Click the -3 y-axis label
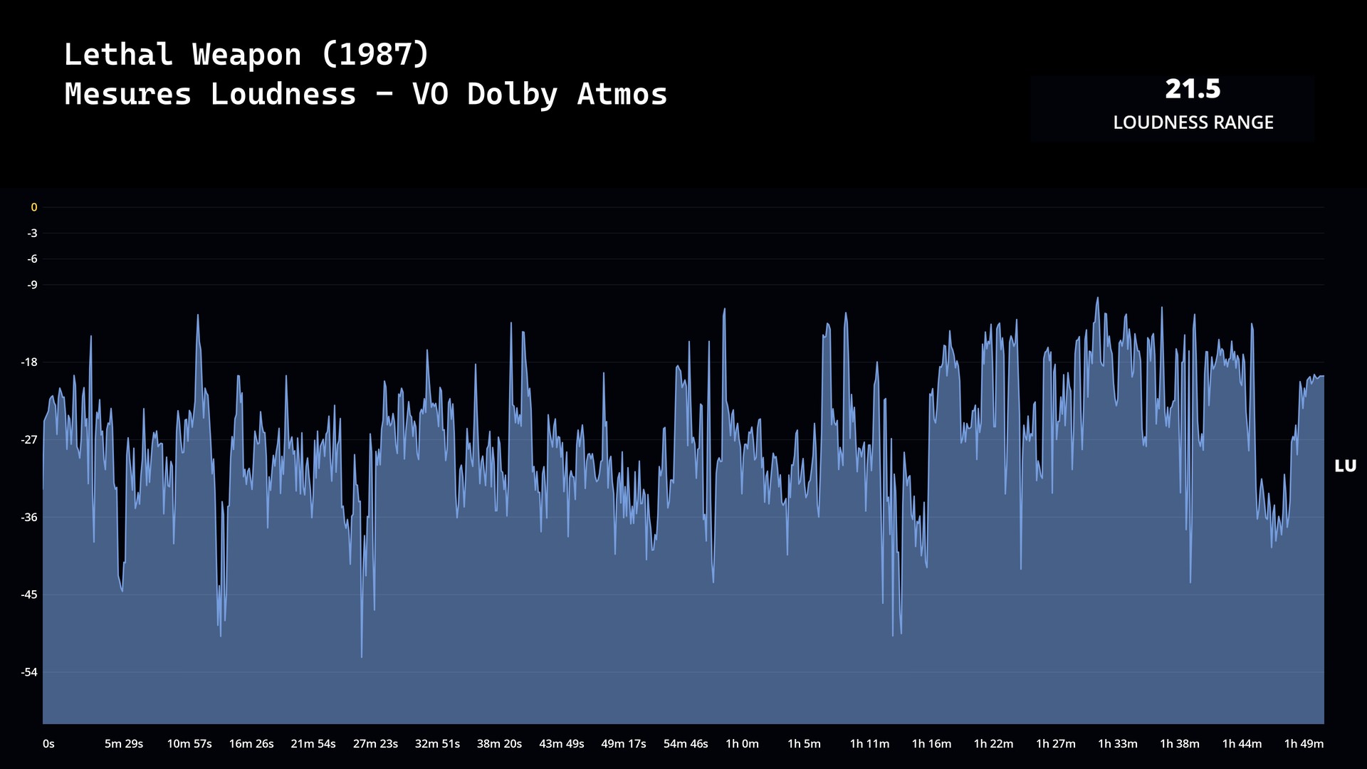Viewport: 1367px width, 769px height. 32,233
